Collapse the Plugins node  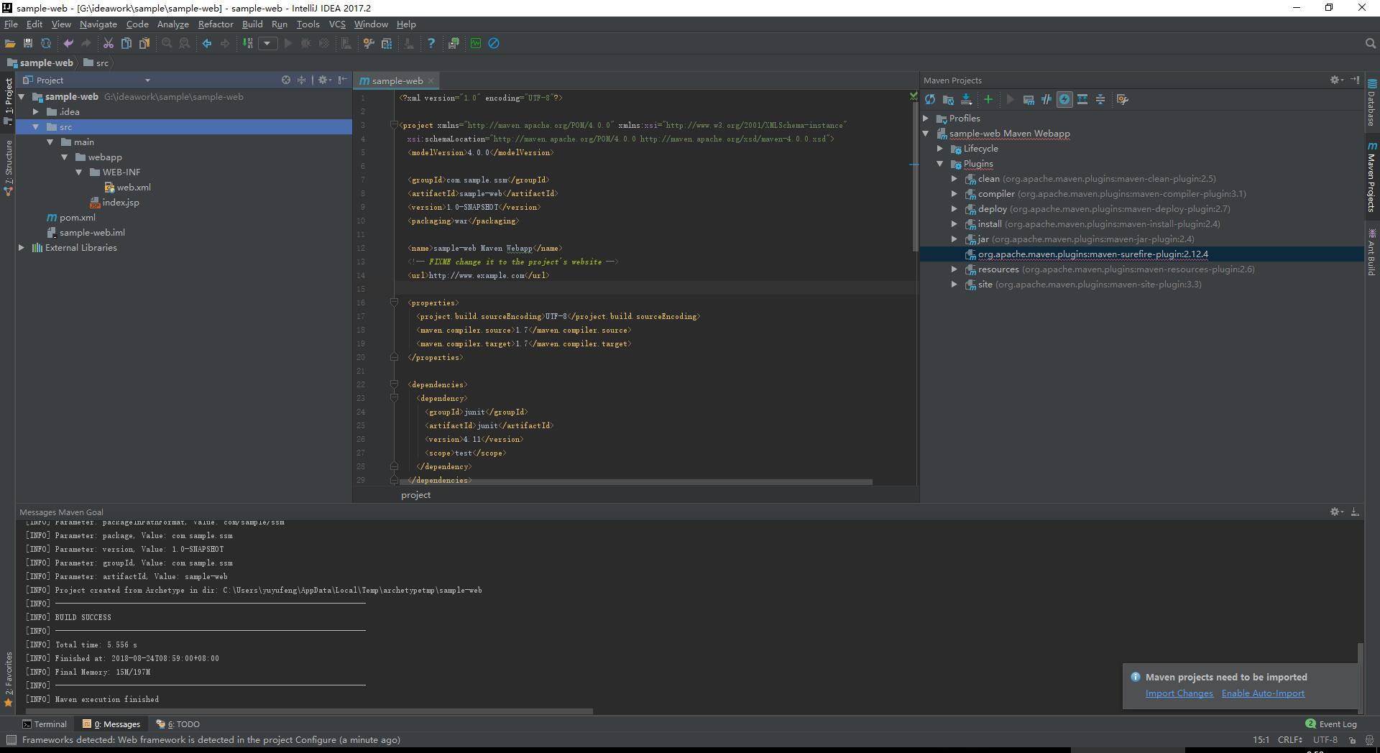(940, 164)
